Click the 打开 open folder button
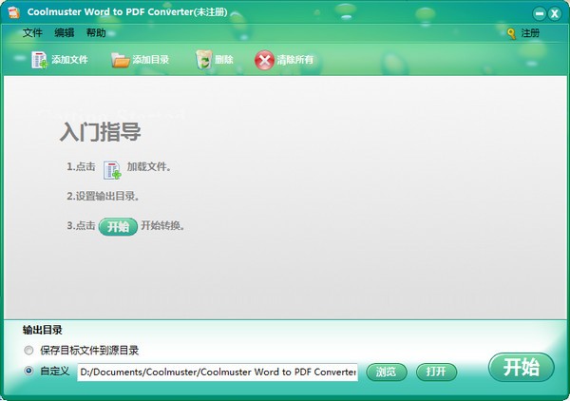Image resolution: width=570 pixels, height=401 pixels. point(436,372)
